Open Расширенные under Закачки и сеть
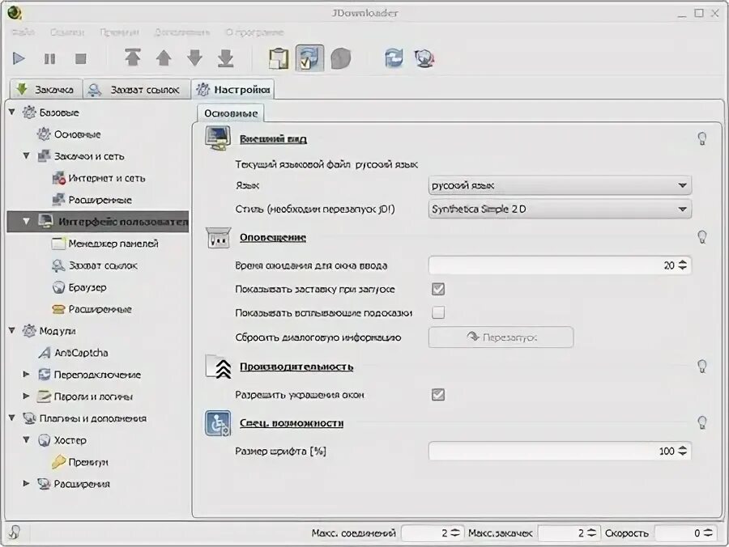The width and height of the screenshot is (729, 547). point(92,200)
